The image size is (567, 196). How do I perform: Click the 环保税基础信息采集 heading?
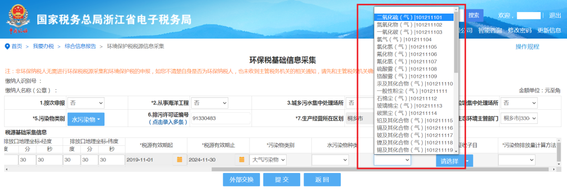point(283,60)
